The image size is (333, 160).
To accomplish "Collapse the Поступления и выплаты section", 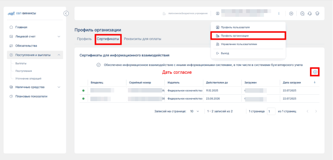I will pyautogui.click(x=59, y=55).
